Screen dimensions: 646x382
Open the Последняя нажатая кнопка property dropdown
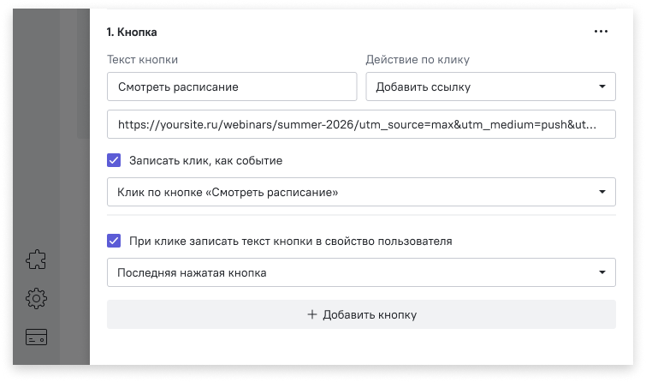pos(361,272)
